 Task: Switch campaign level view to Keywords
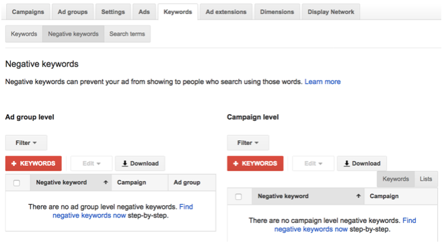coord(396,179)
